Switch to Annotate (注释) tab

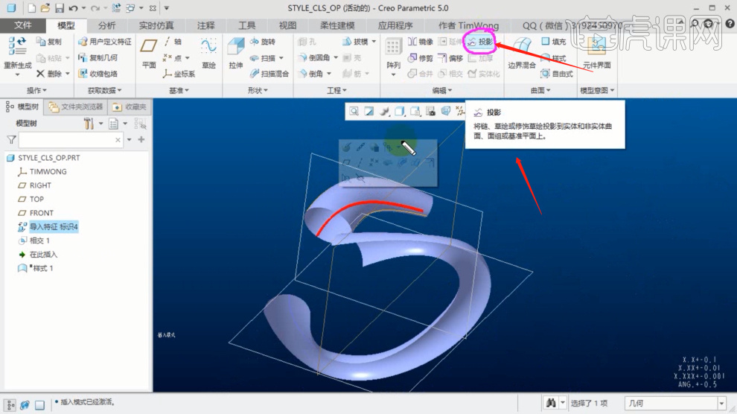(x=206, y=25)
